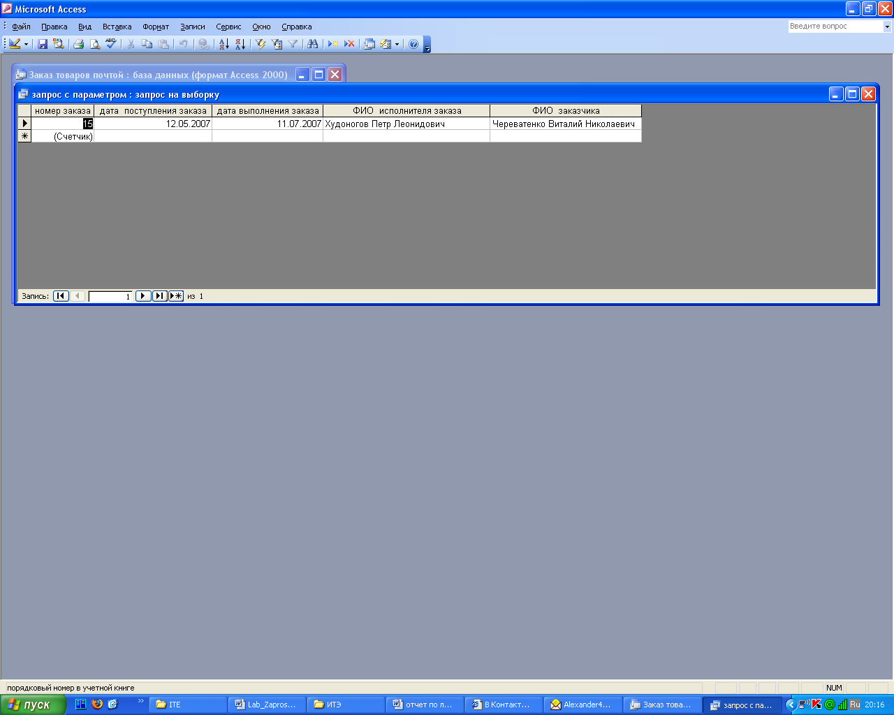Click the Cut scissors icon
894x715 pixels.
[x=131, y=44]
